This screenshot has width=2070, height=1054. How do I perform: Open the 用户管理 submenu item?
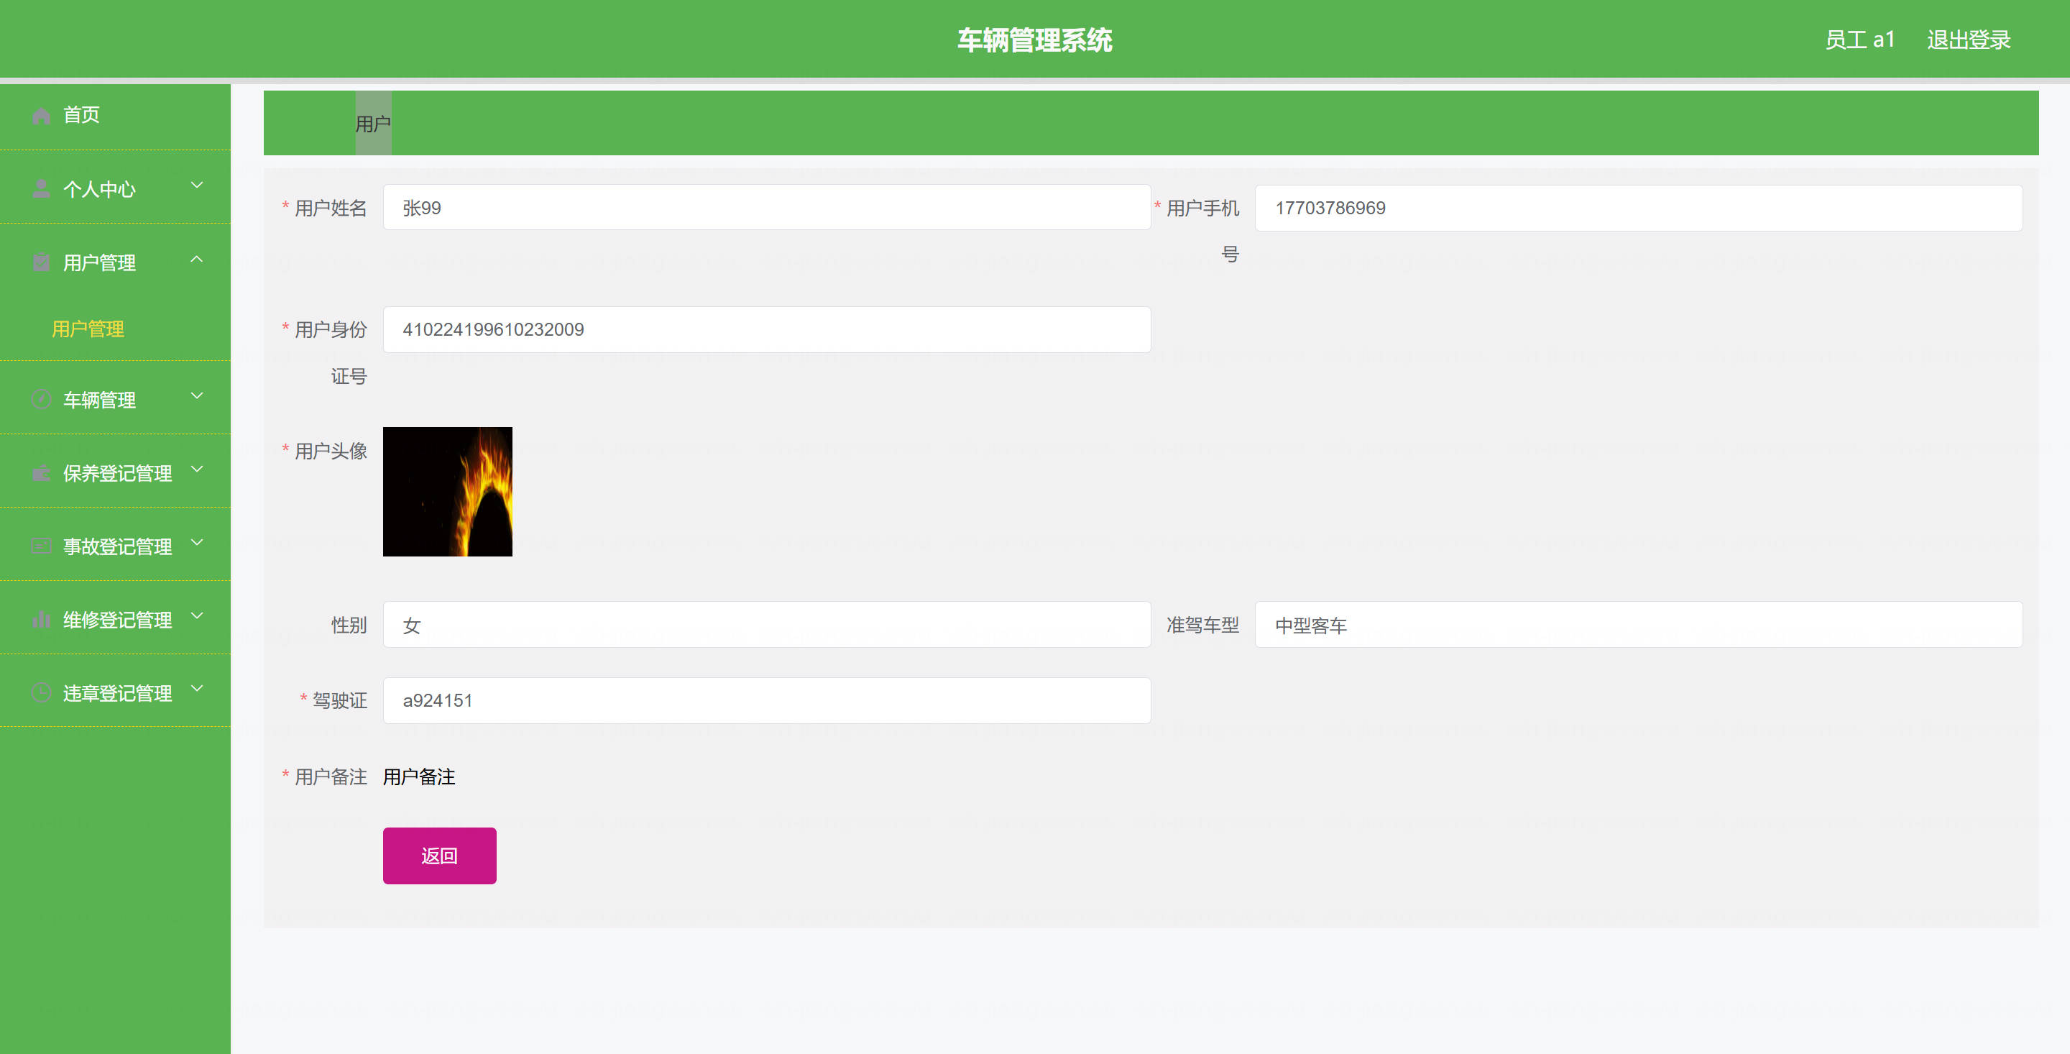pos(88,329)
